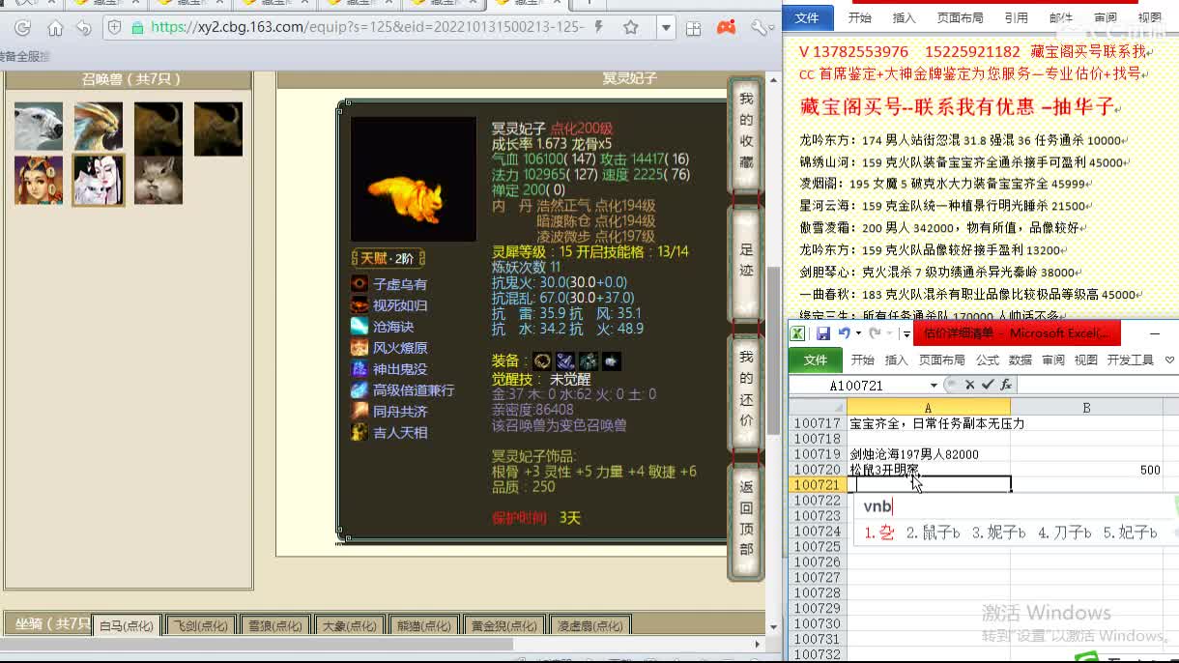Click the 沧海诀 skill icon
Screen dimensions: 1179x663
359,326
